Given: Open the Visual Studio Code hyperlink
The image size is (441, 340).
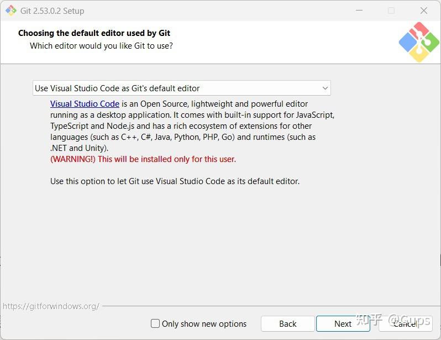Looking at the screenshot, I should (x=85, y=104).
